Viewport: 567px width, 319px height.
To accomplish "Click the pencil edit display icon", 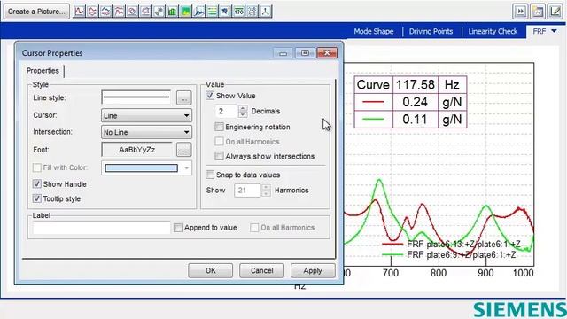I will [x=555, y=12].
